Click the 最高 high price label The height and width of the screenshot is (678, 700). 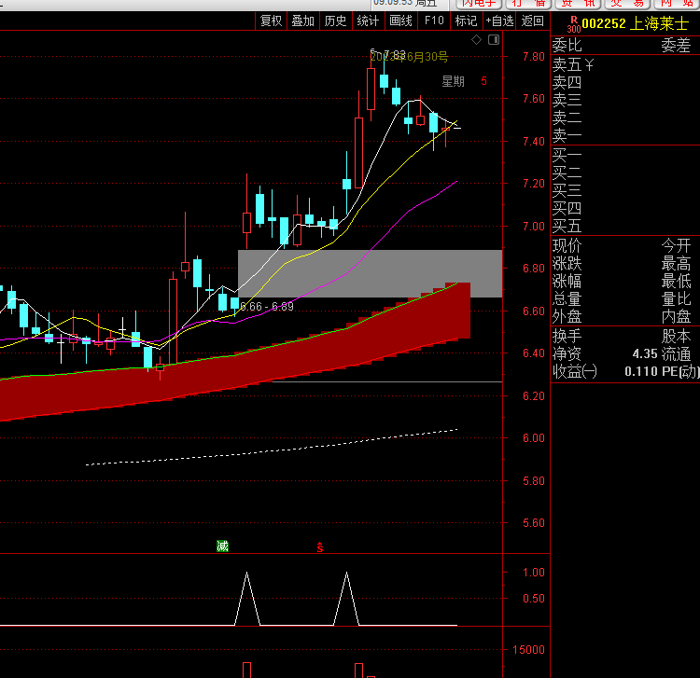(676, 264)
